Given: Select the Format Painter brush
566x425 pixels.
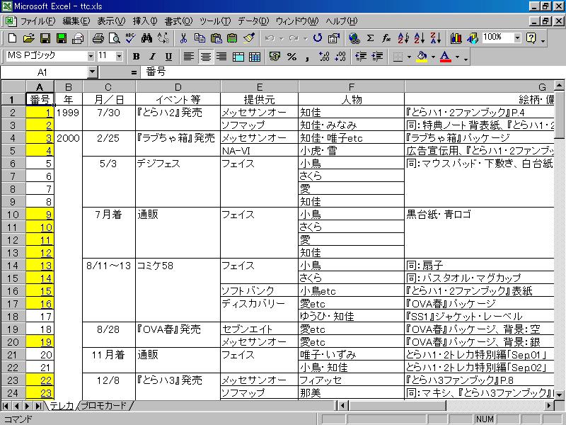Looking at the screenshot, I should click(249, 38).
